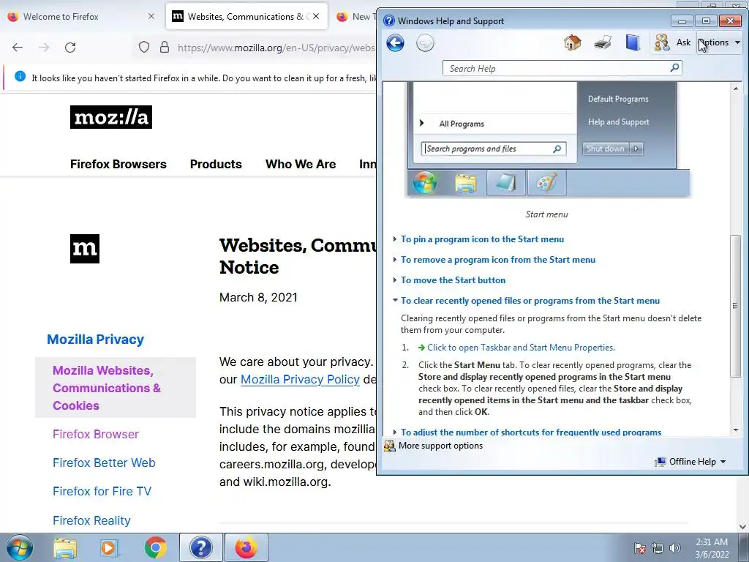Go back in Windows Help and Support
The image size is (749, 562).
[x=395, y=43]
